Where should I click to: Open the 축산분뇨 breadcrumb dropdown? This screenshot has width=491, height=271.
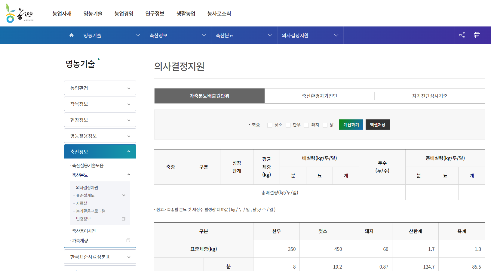click(x=244, y=35)
